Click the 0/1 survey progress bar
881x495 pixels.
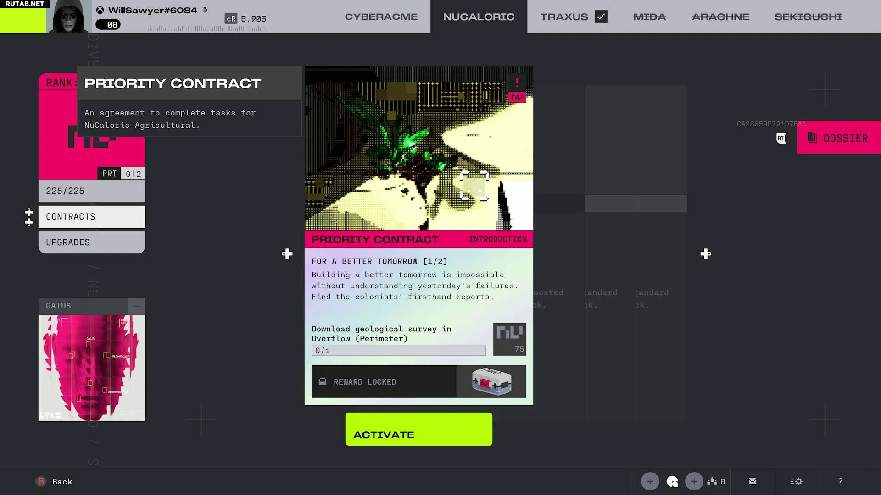398,351
